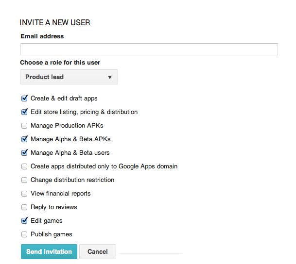This screenshot has width=296, height=264.
Task: Uncheck the Edit games checkbox
Action: 24,221
